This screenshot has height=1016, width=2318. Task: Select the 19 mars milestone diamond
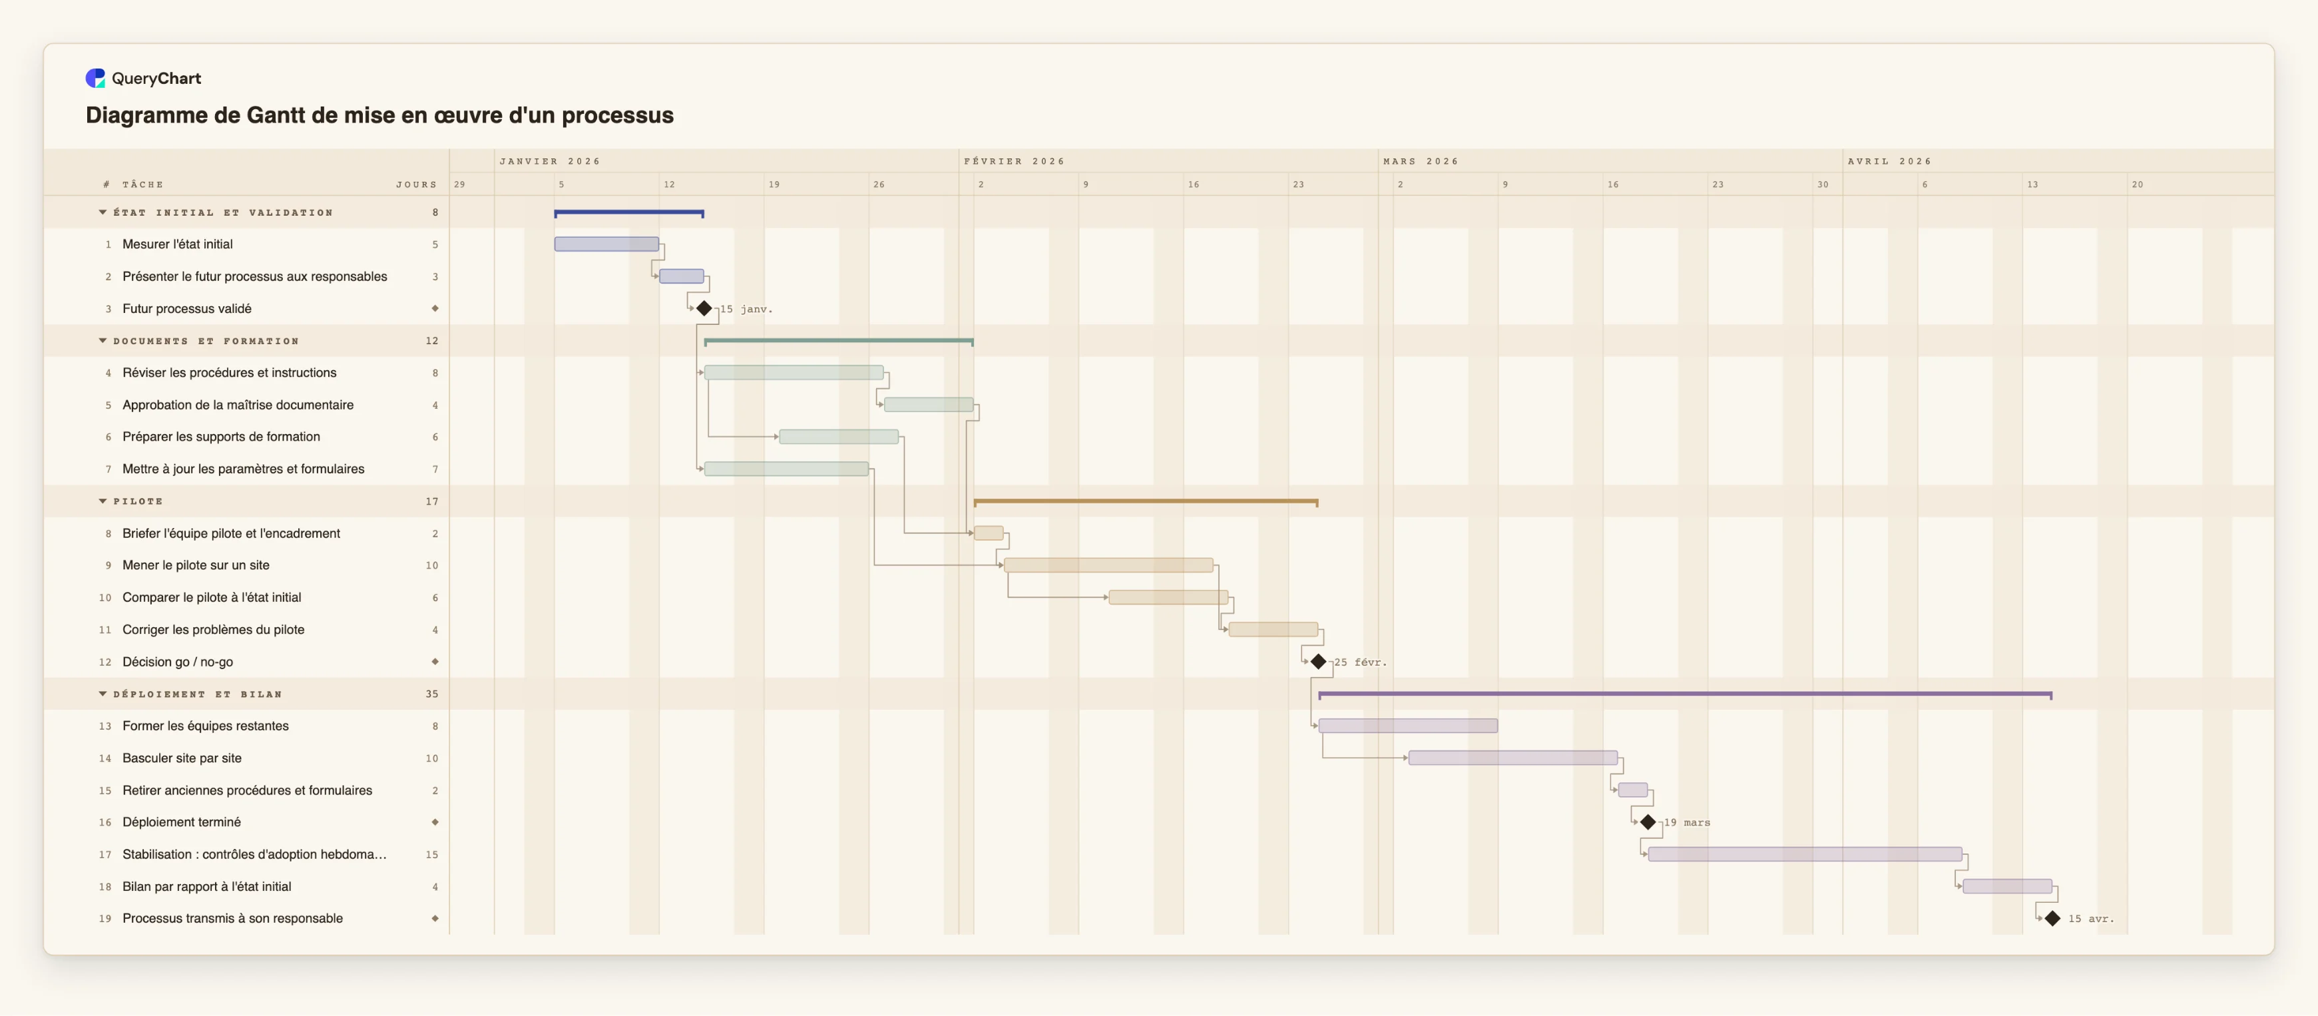1648,822
